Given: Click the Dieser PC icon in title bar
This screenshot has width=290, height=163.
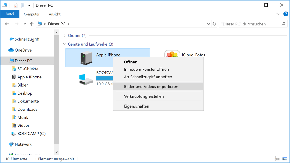Looking at the screenshot, I should point(5,5).
